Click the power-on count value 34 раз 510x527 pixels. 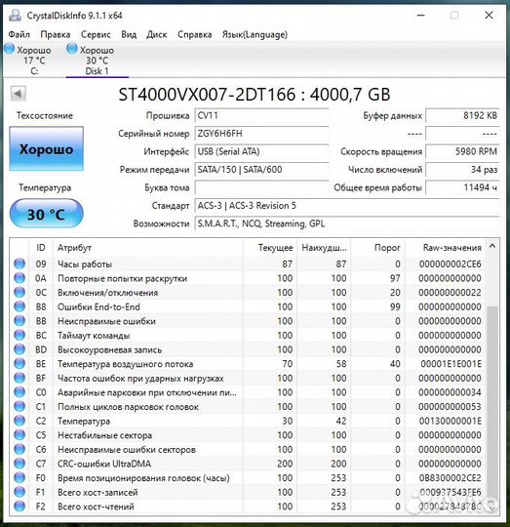tap(462, 170)
